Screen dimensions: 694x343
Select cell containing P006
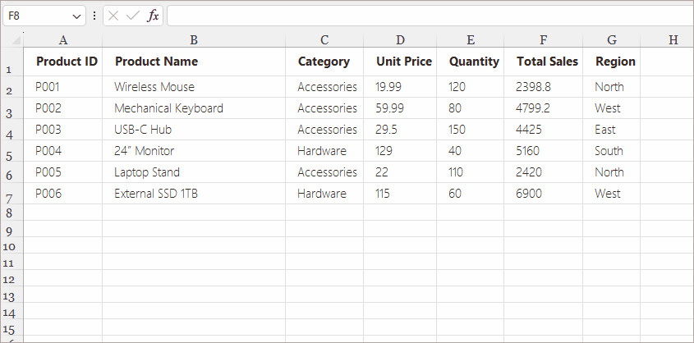tap(63, 193)
